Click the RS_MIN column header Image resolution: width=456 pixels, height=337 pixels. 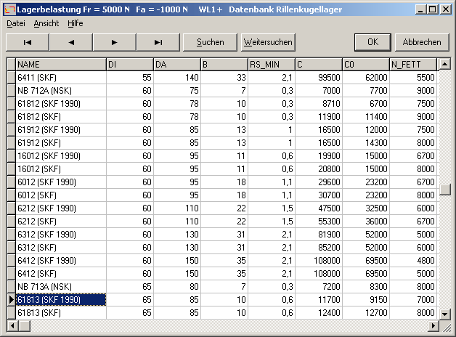tap(271, 64)
